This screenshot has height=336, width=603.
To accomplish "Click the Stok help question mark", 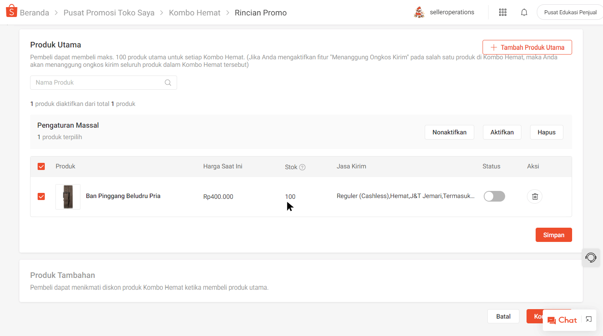I will [x=302, y=167].
